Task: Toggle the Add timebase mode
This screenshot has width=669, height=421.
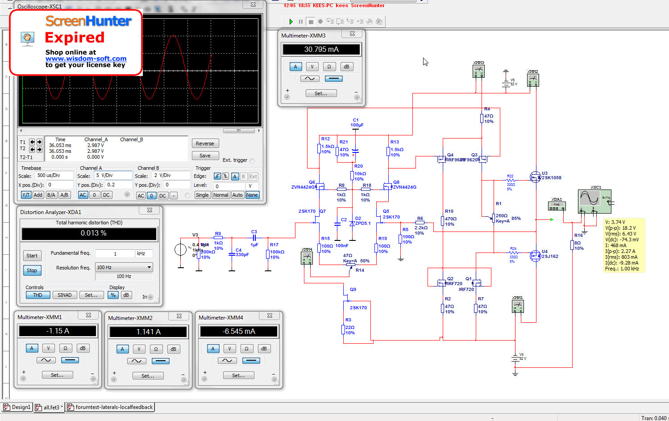Action: pos(38,195)
